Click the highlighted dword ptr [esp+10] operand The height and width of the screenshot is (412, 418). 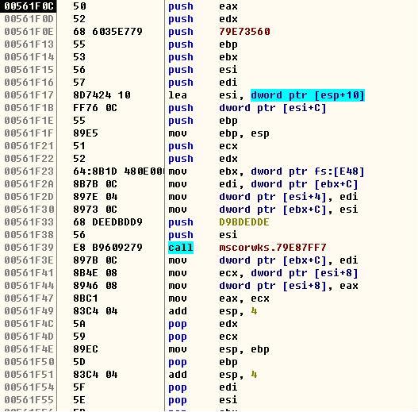tap(308, 95)
